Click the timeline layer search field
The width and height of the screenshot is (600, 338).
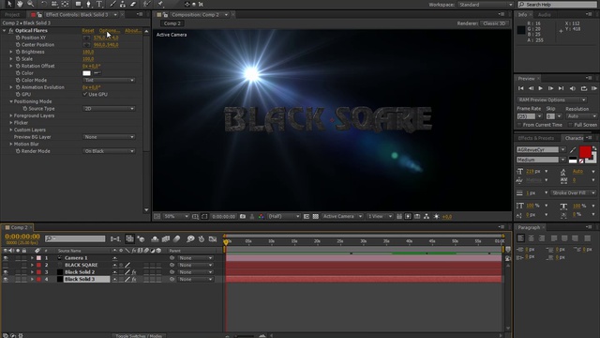click(x=75, y=238)
